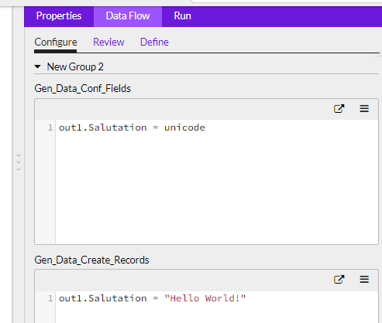Open the Define sub-tab
This screenshot has width=382, height=323.
154,42
